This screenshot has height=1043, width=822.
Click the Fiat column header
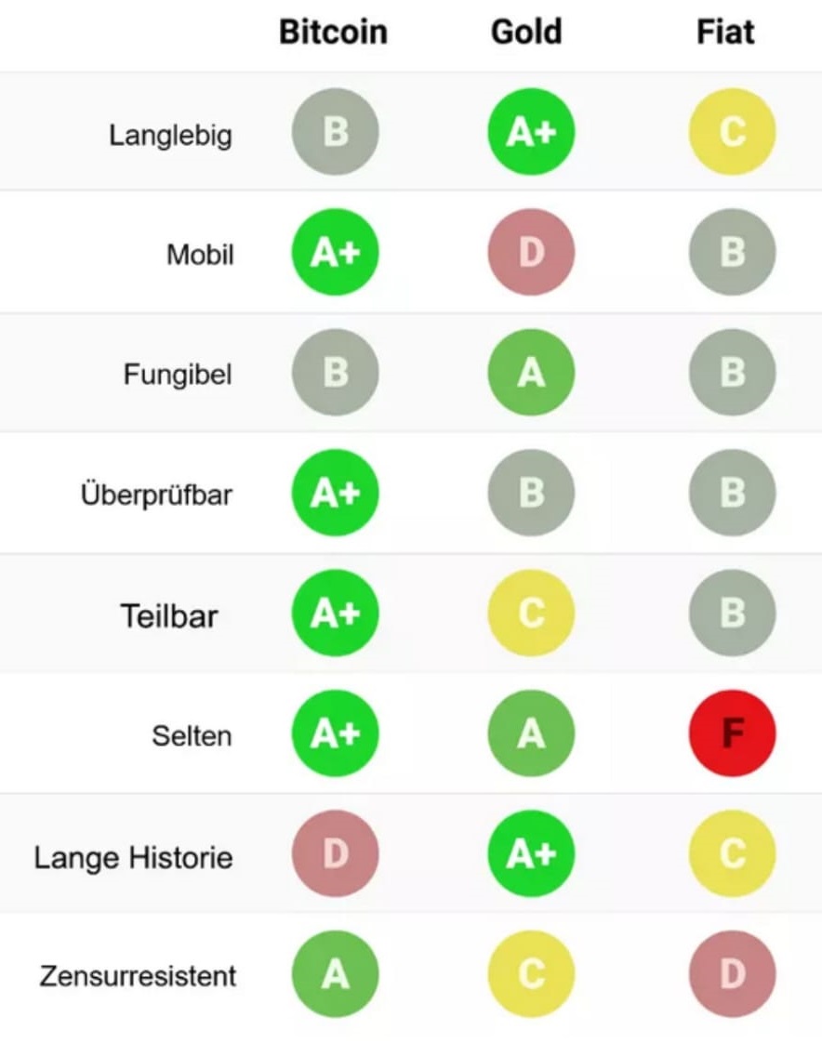(x=725, y=32)
